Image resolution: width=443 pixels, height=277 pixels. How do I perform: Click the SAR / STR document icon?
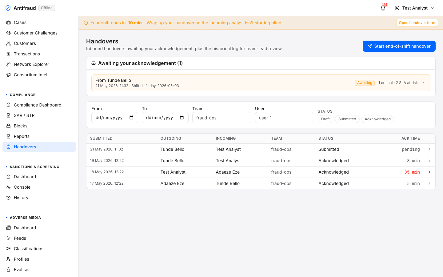[x=9, y=115]
